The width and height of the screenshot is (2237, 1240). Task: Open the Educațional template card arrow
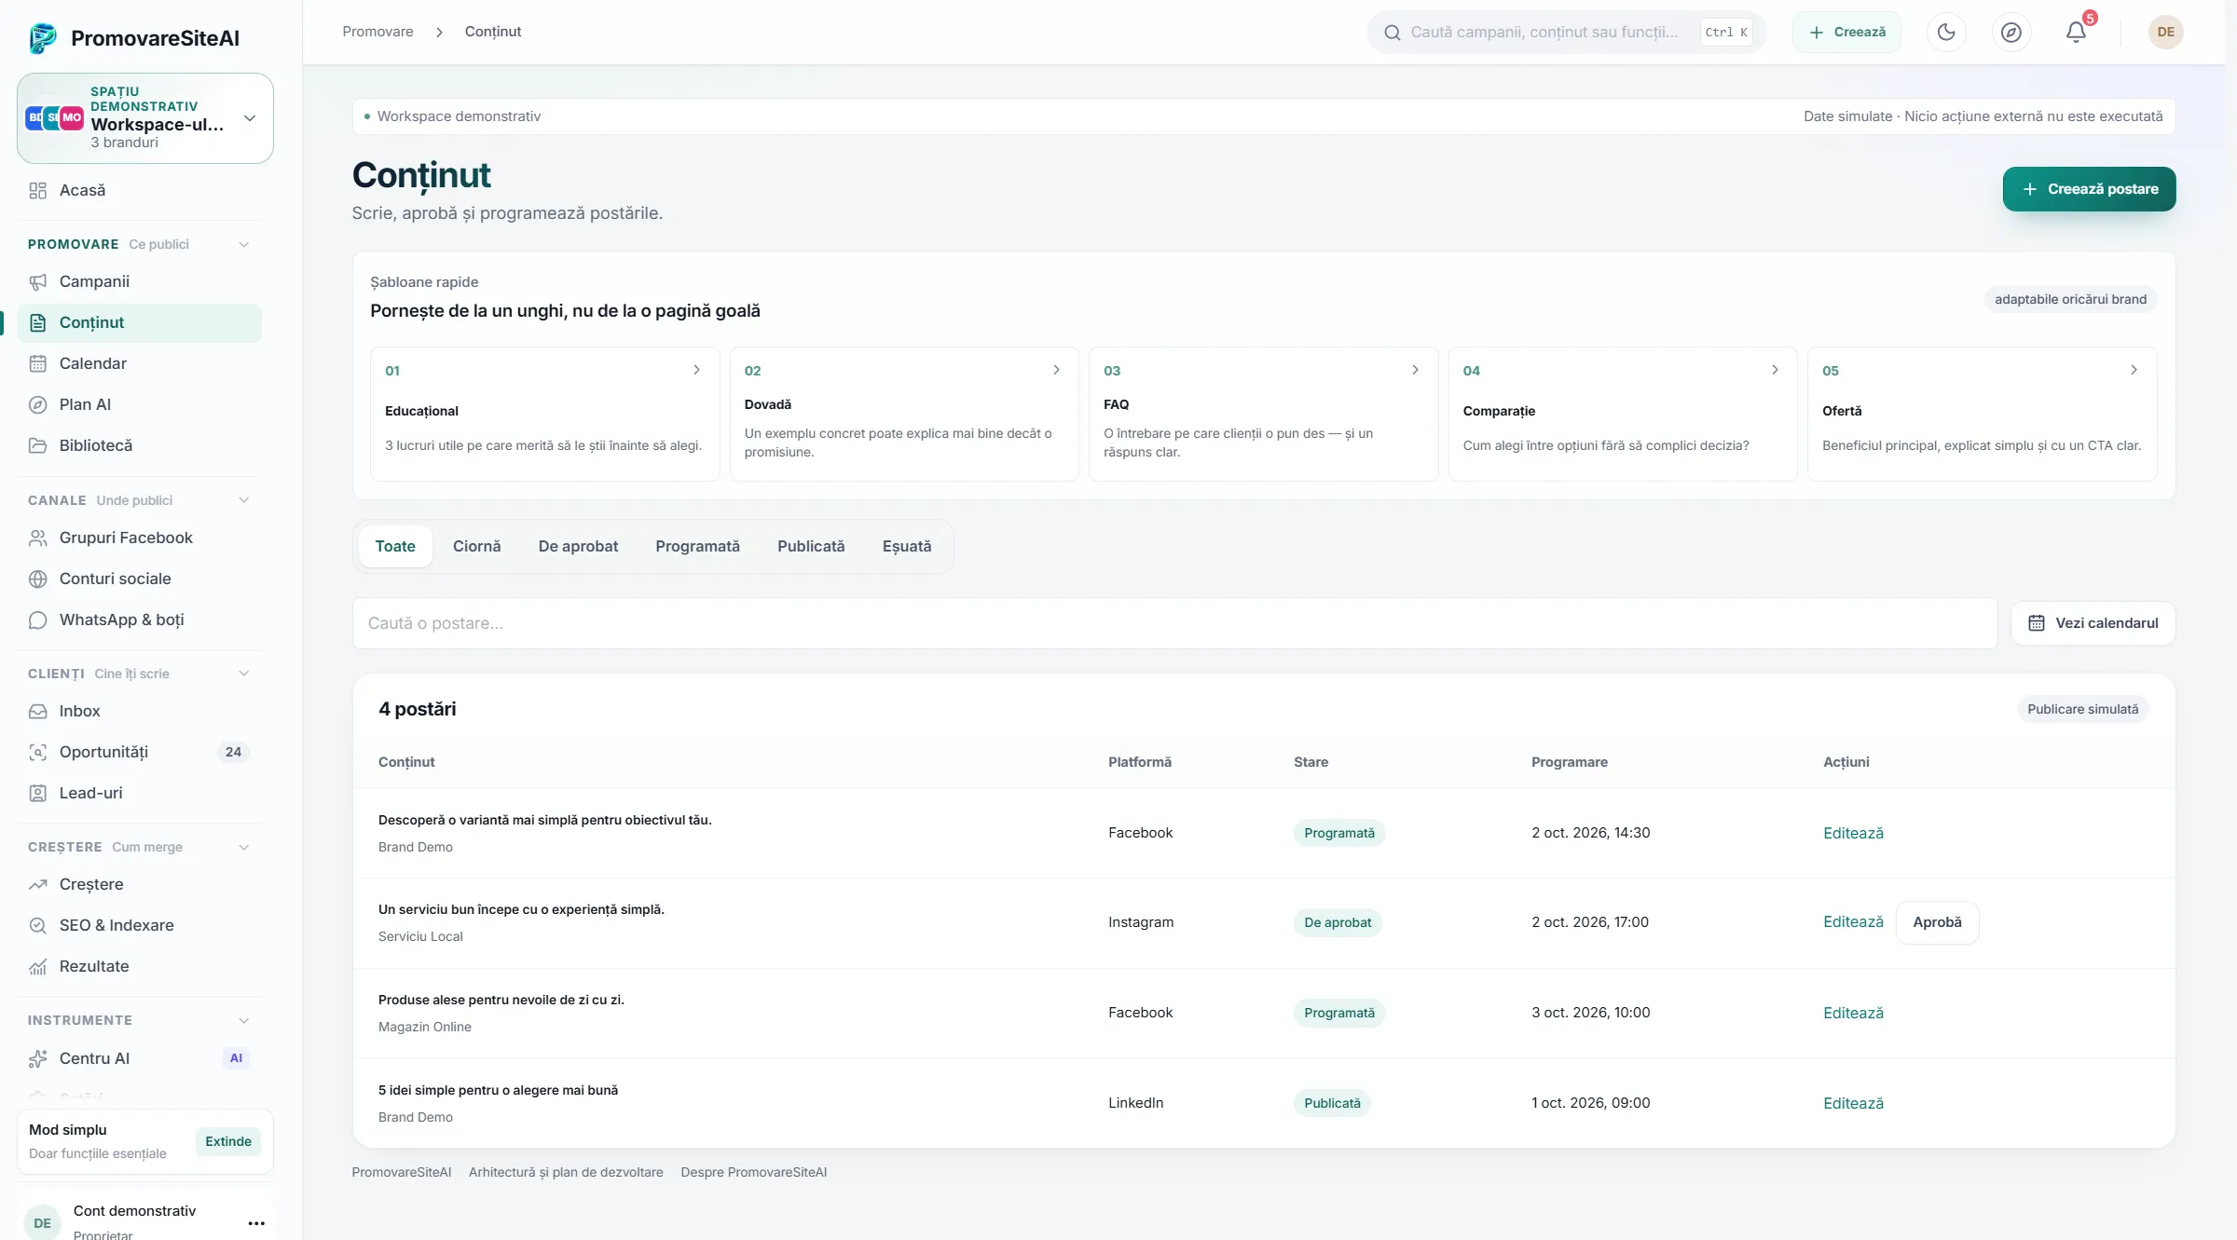tap(696, 370)
